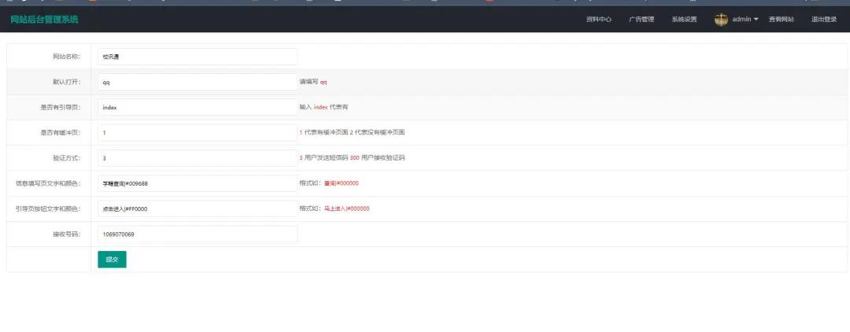Focus the 验证方式 input showing 3
Viewport: 850px width, 332px height.
pos(198,158)
